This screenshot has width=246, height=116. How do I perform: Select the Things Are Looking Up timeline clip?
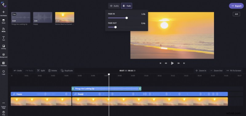[x=106, y=89]
